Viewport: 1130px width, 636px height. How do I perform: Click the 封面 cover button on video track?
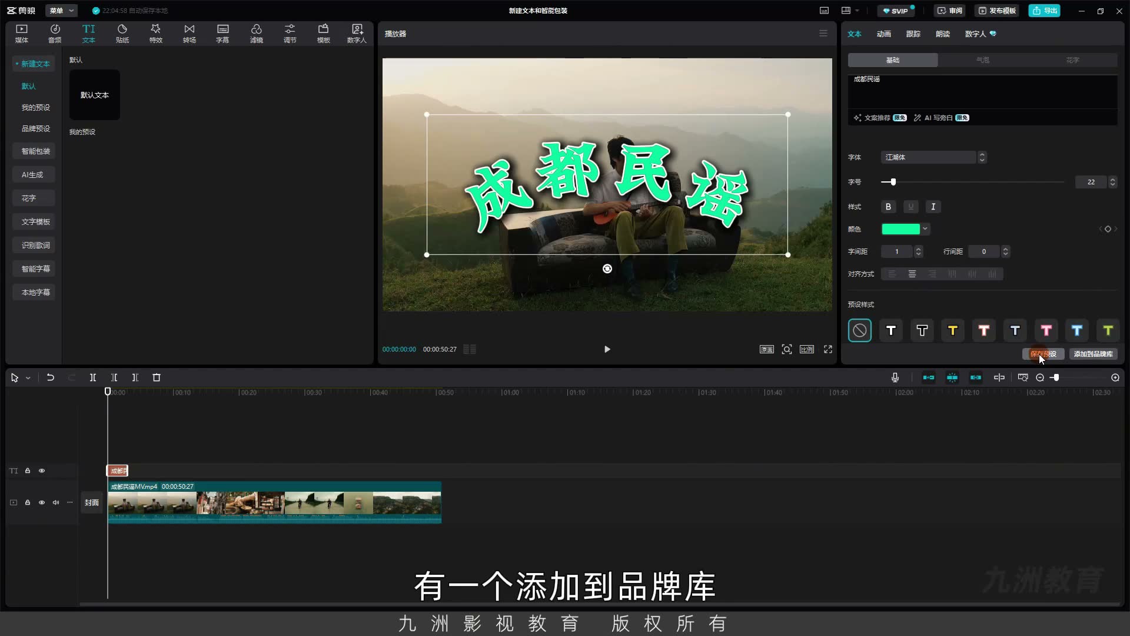click(92, 502)
